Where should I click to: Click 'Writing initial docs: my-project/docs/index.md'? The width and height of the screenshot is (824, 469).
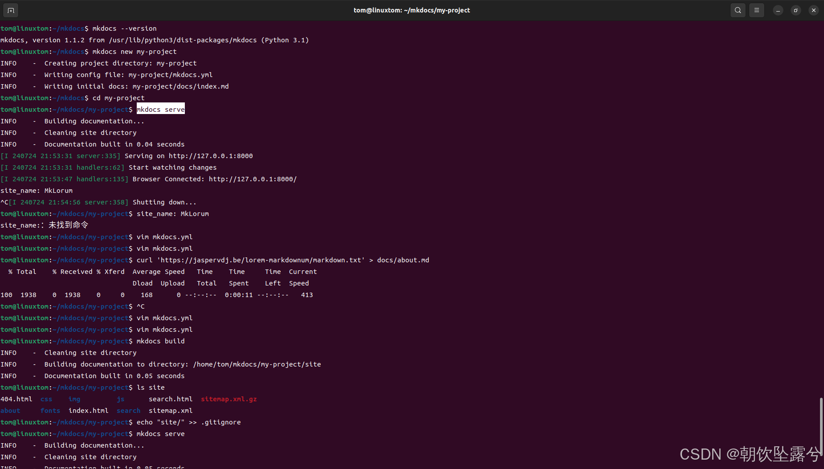137,86
